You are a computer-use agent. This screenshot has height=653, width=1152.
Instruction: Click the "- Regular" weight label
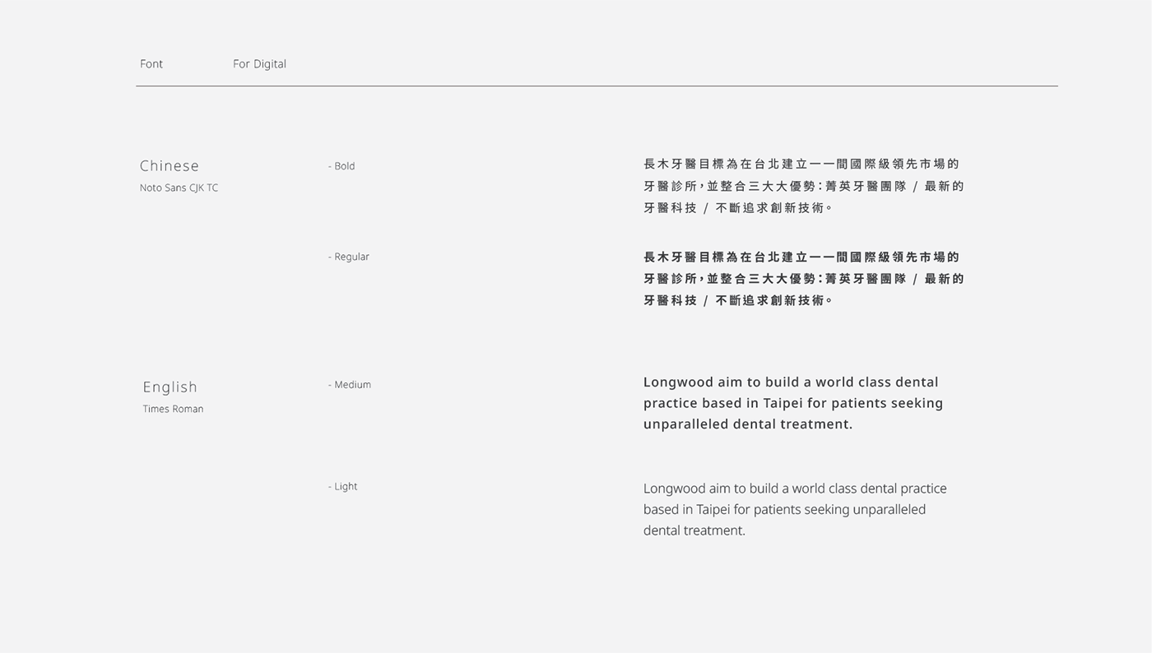349,257
